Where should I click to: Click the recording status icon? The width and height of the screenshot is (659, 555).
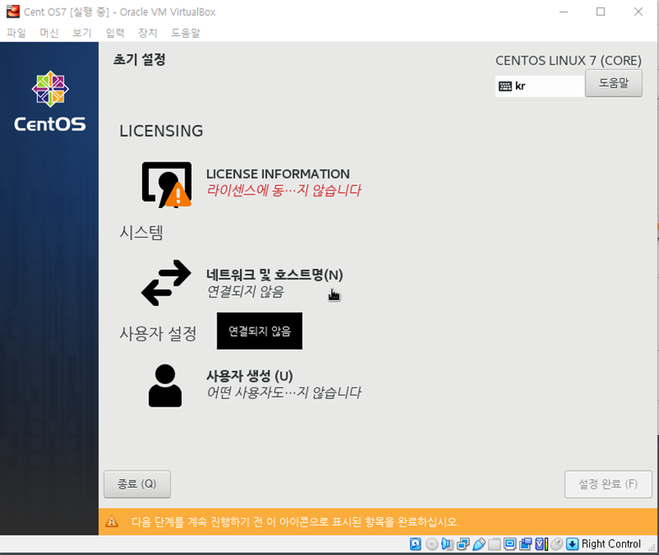coord(525,544)
